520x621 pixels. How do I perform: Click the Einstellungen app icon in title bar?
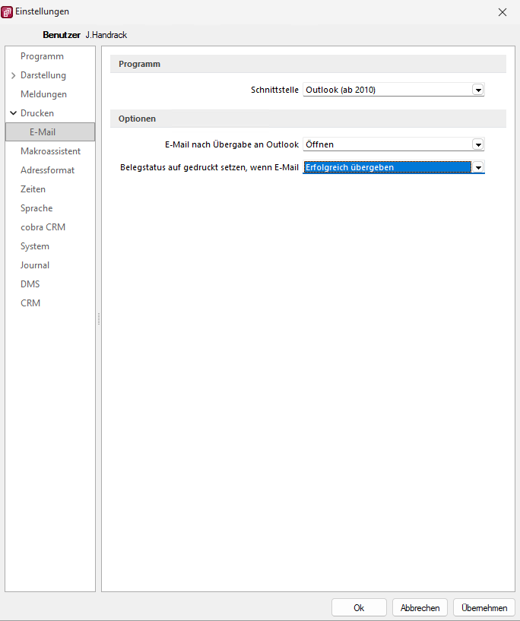click(8, 11)
